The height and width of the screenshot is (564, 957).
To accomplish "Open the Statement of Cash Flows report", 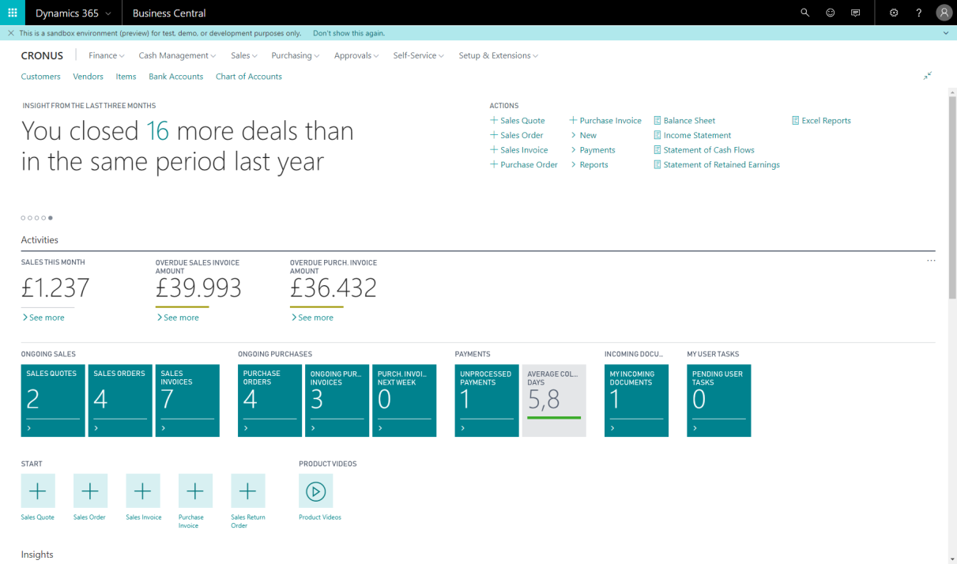I will [704, 150].
